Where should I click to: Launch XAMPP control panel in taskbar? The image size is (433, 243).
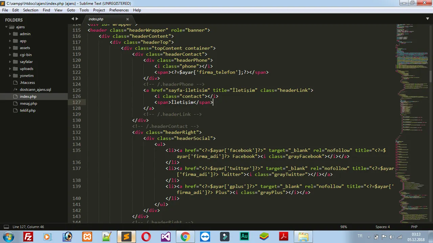87,237
